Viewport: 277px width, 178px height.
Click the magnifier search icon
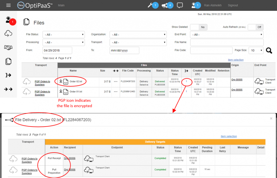[269, 51]
